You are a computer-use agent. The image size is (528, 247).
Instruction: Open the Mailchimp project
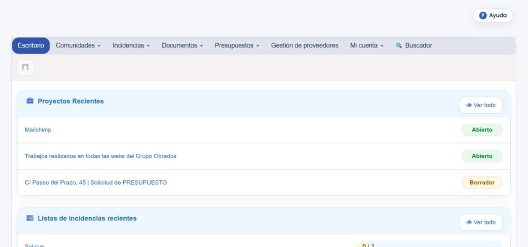pos(38,130)
